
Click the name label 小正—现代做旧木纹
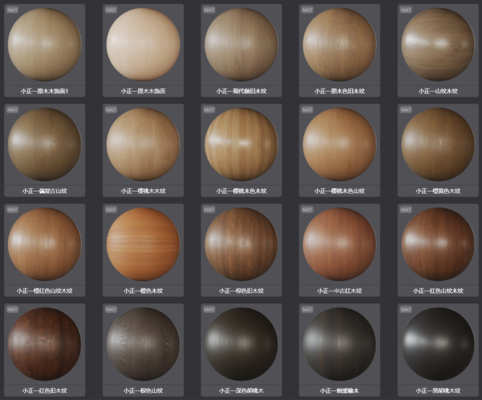(x=242, y=91)
